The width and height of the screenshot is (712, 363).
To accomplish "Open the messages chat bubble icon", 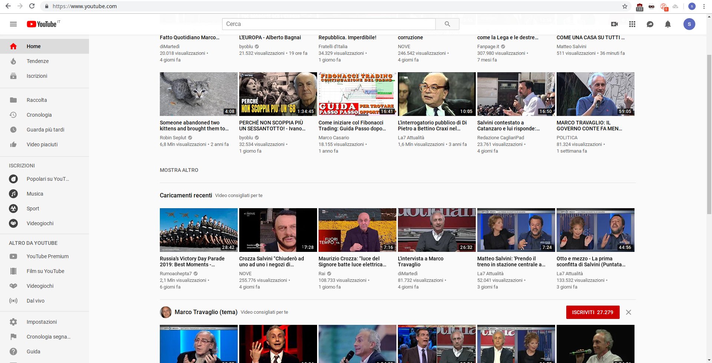I will point(650,24).
